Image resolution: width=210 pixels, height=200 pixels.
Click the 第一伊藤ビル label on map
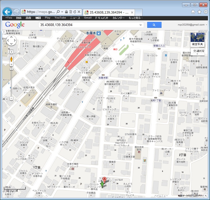point(91,117)
